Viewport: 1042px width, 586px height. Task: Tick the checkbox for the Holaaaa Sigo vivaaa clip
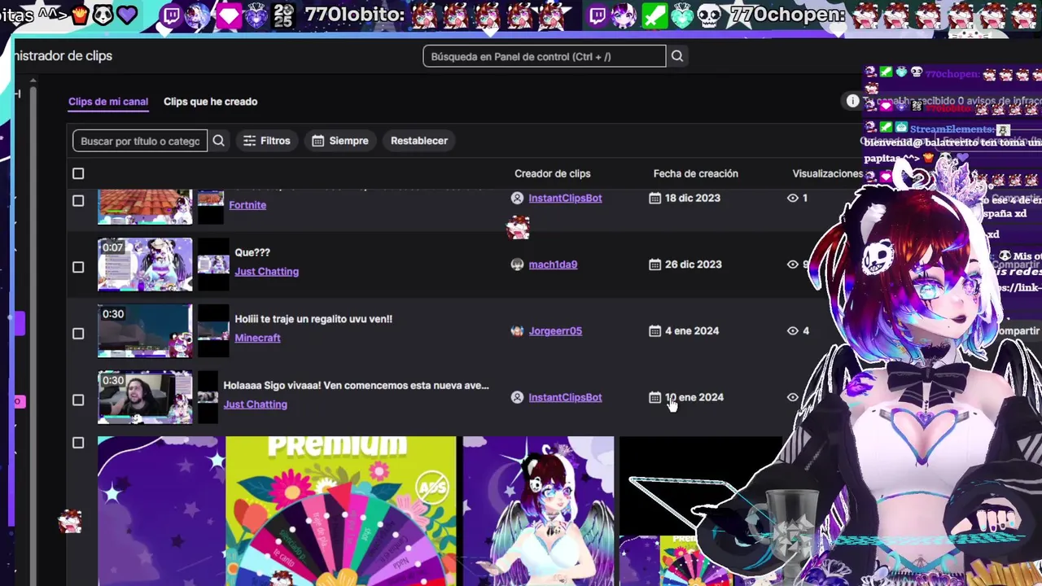pyautogui.click(x=78, y=400)
